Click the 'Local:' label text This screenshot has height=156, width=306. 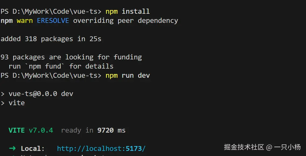[33, 148]
